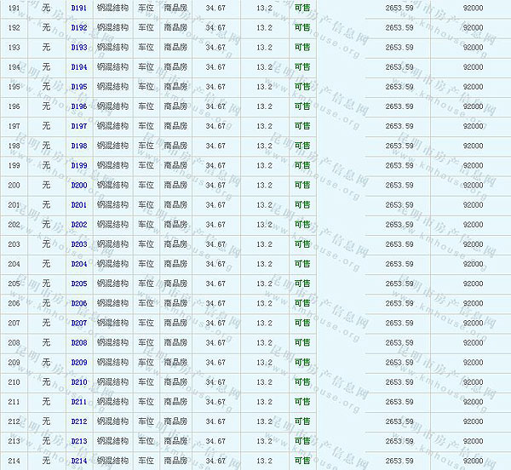Click the 可售 status in row 207
This screenshot has width=511, height=470.
click(301, 324)
